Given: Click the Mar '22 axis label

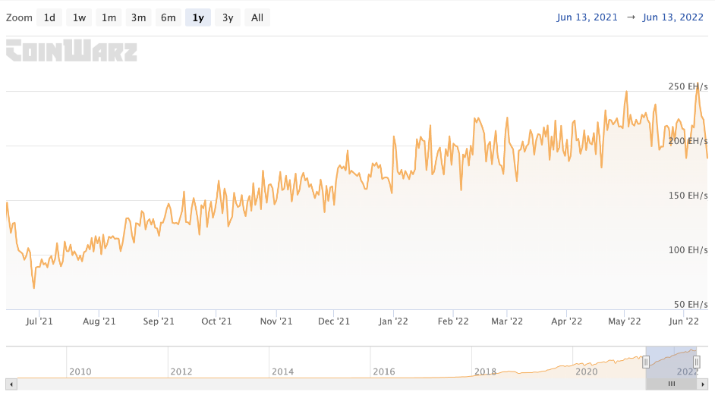Looking at the screenshot, I should (x=506, y=321).
